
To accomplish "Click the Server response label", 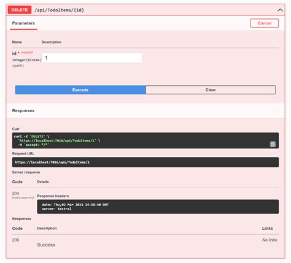I will (26, 172).
